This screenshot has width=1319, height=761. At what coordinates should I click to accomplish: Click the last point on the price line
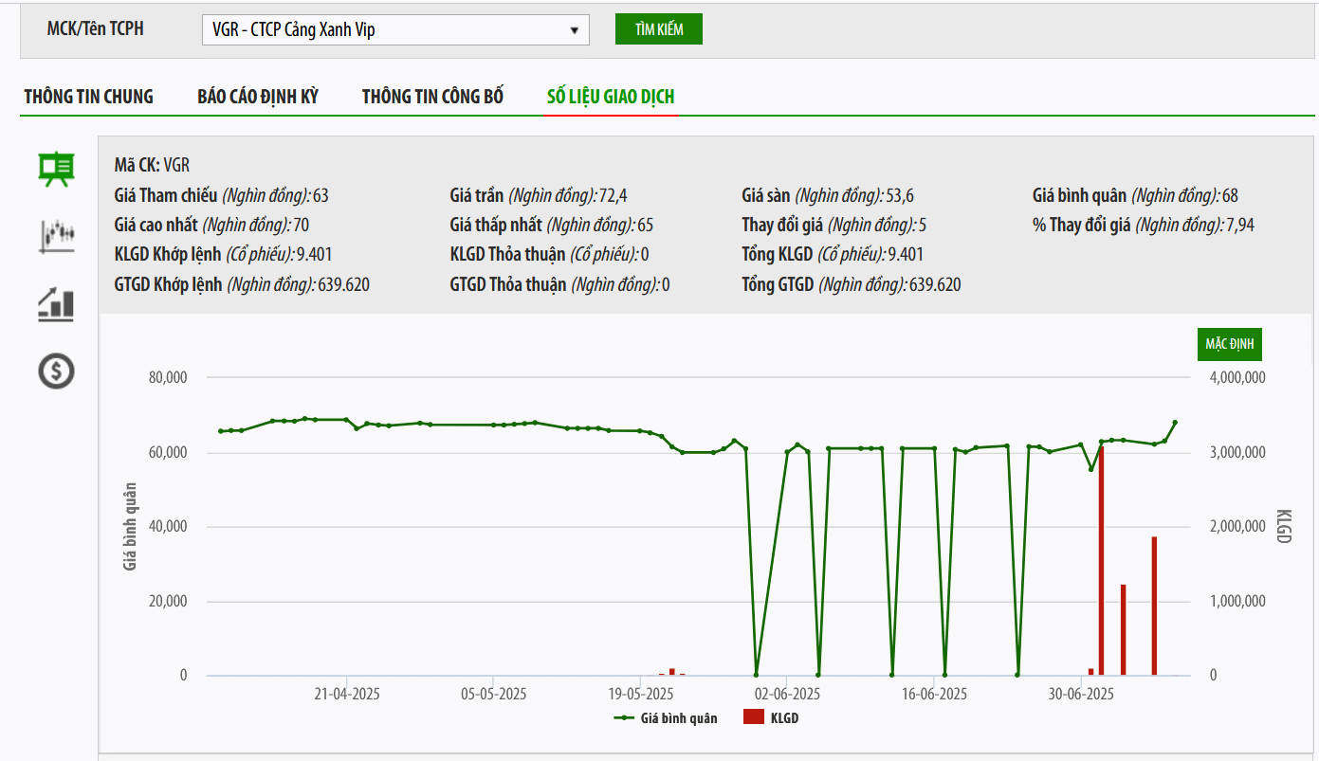tap(1175, 423)
